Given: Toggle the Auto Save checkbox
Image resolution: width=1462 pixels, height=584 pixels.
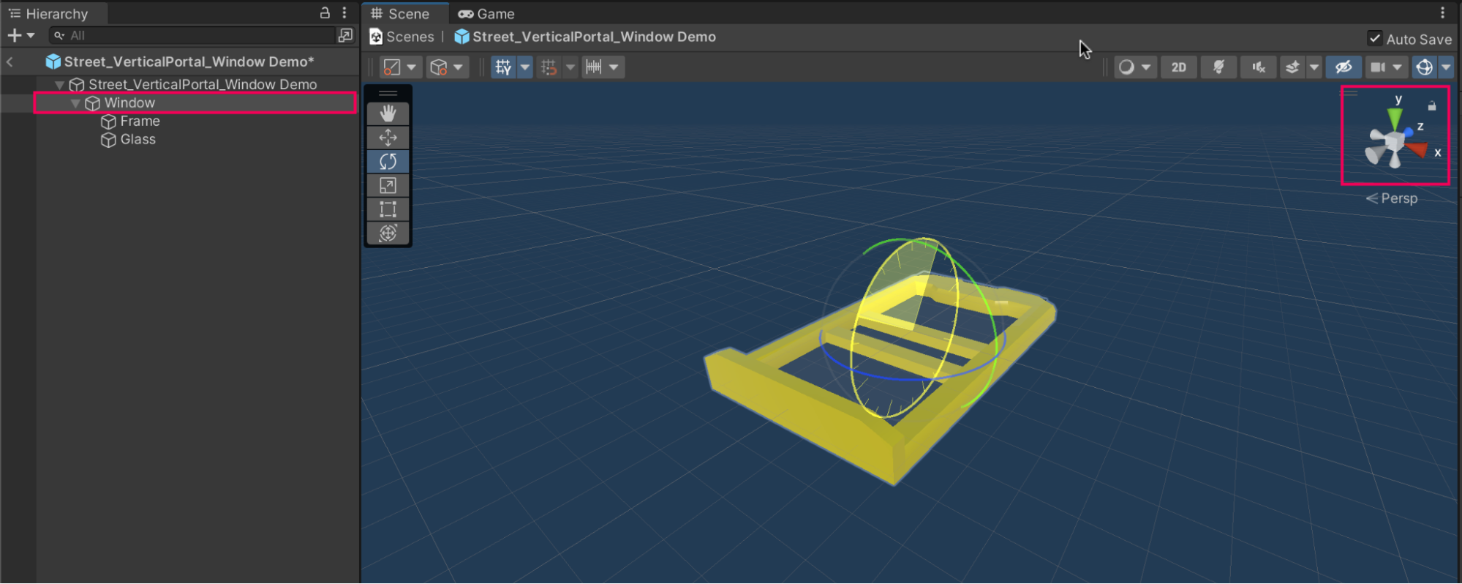Looking at the screenshot, I should [x=1375, y=39].
